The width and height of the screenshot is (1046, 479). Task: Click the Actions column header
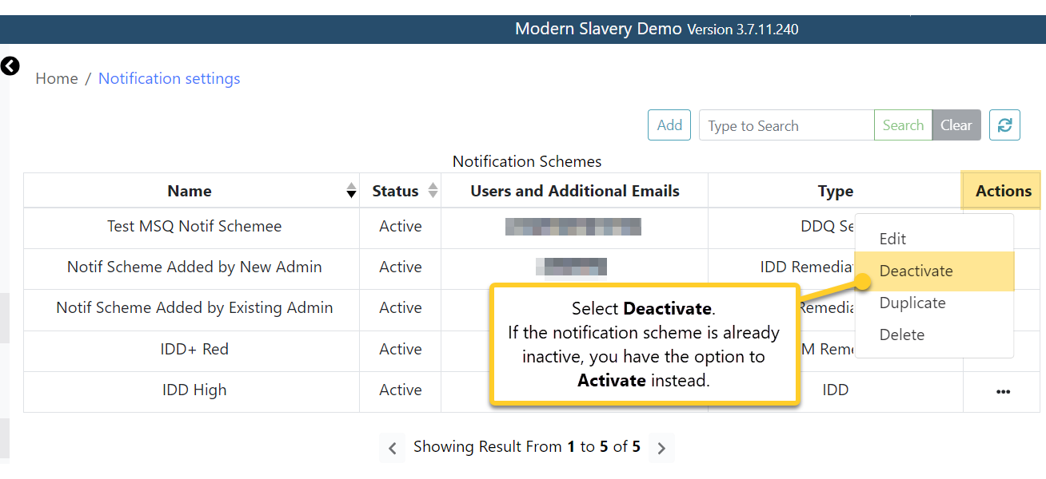pyautogui.click(x=1001, y=191)
